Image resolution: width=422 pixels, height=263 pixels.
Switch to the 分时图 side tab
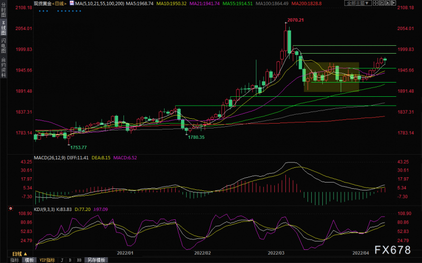point(3,10)
